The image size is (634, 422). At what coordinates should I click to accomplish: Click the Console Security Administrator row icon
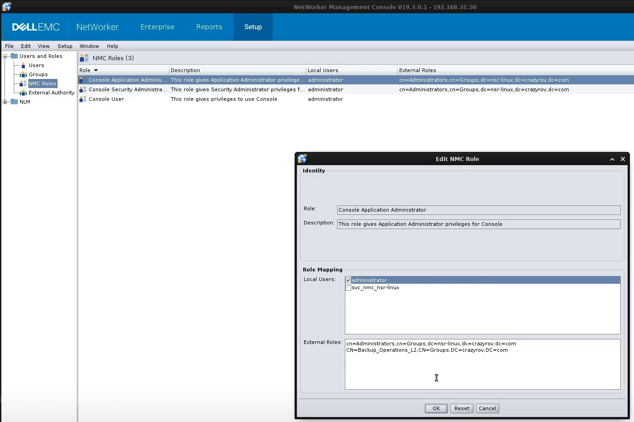click(x=83, y=89)
